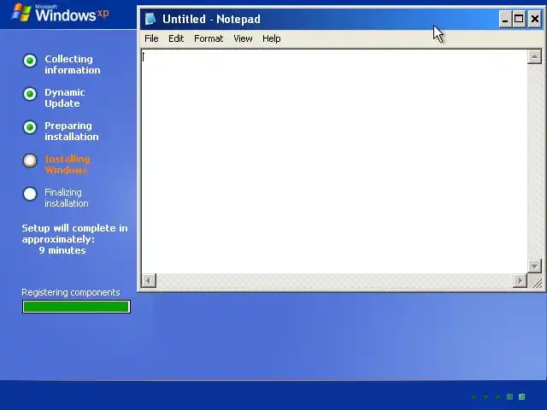Click the Installing Windows step indicator

point(30,161)
